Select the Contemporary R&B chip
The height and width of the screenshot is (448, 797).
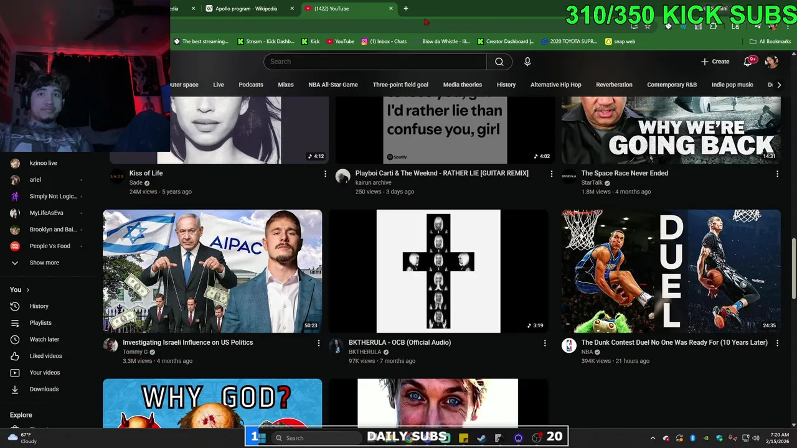[x=672, y=85]
